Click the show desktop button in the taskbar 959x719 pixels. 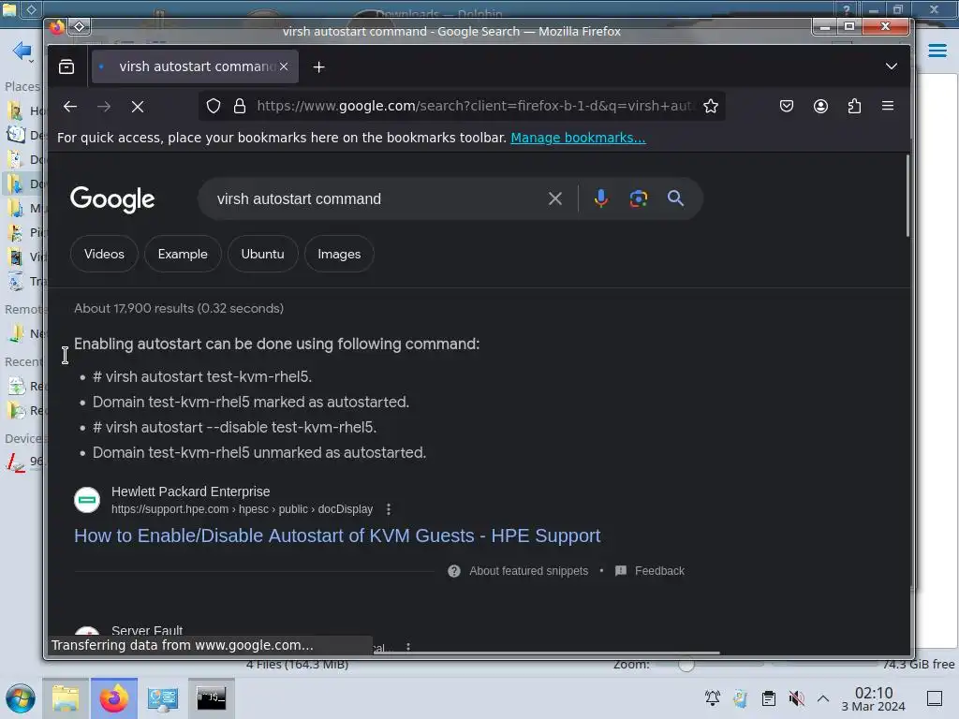(935, 698)
